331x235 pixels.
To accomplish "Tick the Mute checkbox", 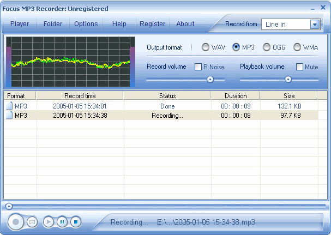I will pyautogui.click(x=299, y=67).
